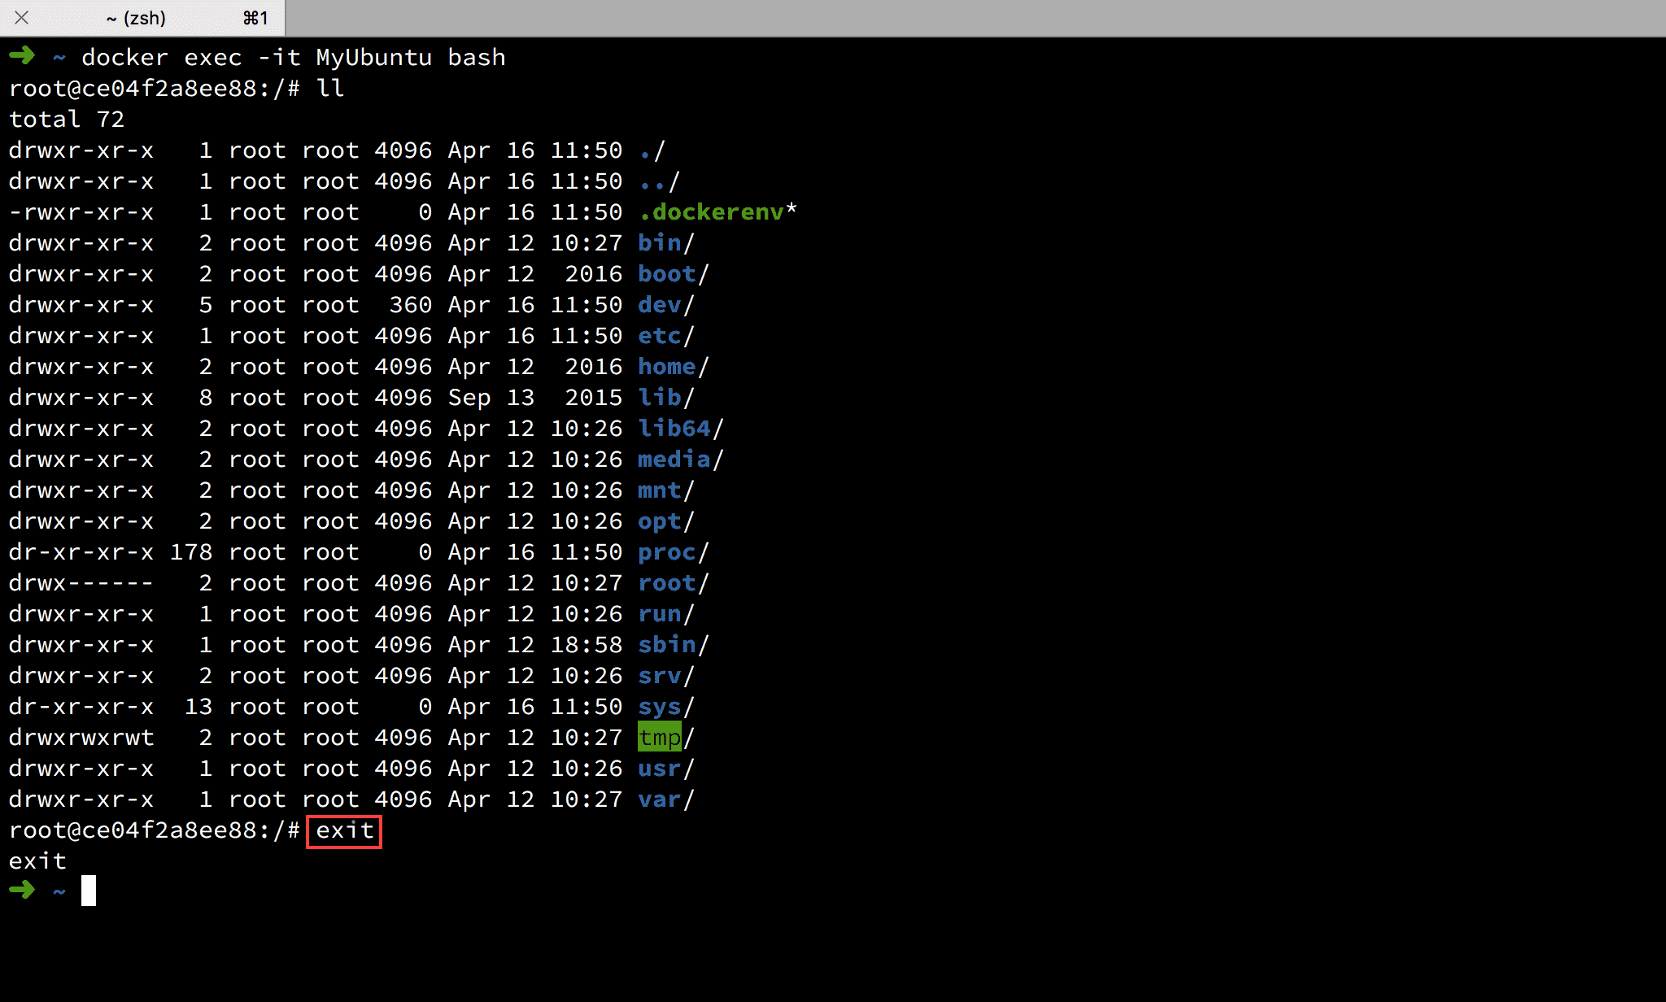Place cursor at the final zsh prompt

(x=89, y=891)
